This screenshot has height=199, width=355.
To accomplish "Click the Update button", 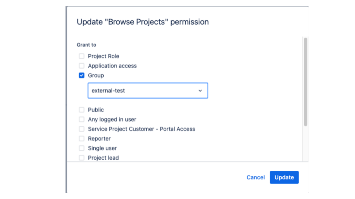I will (x=284, y=177).
